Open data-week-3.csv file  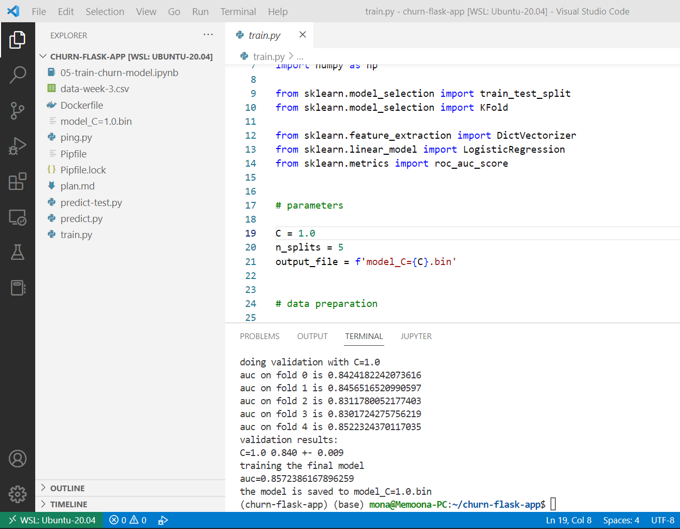pyautogui.click(x=131, y=89)
